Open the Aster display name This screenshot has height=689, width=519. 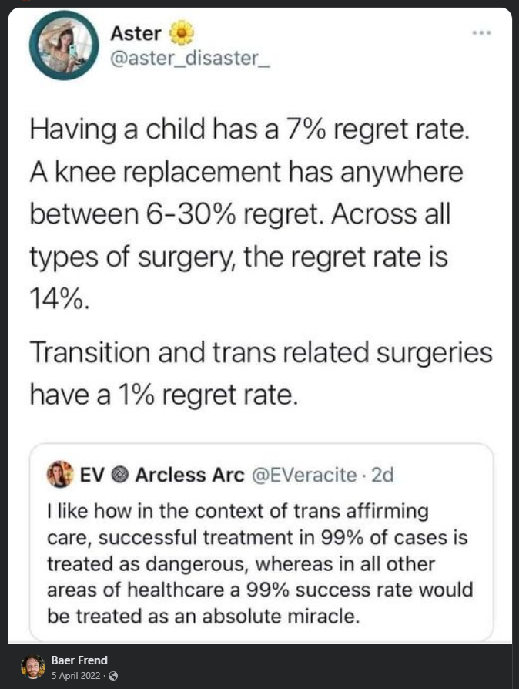pos(136,33)
